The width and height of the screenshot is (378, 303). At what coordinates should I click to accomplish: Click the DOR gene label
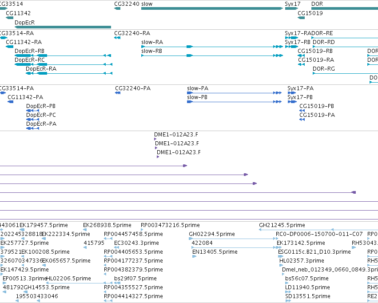coord(317,4)
